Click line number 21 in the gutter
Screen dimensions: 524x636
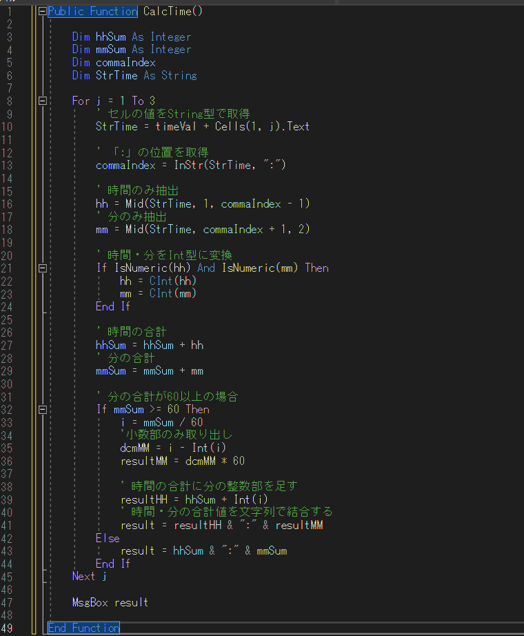(7, 268)
